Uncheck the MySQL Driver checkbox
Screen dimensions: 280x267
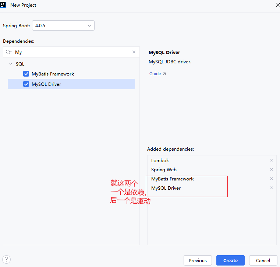coord(26,84)
